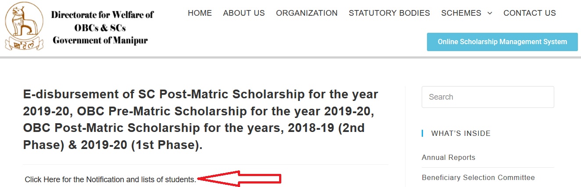
Task: Click the 'Directorate for Welfare of' site title
Action: (103, 14)
